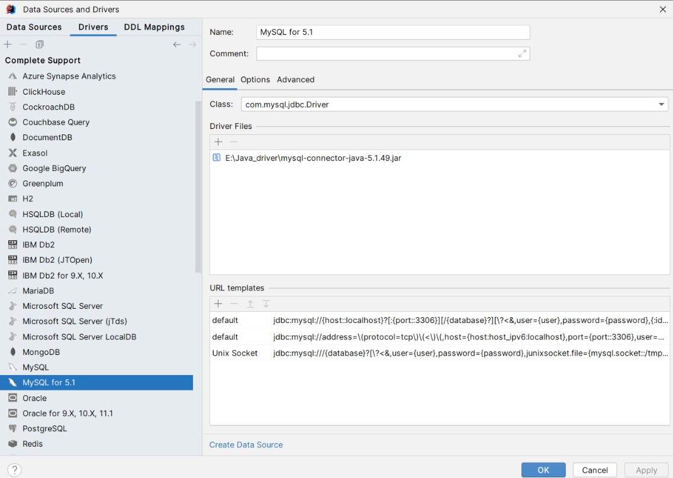Select Oracle for 9.X, 10.X, 11.1 driver
Viewport: 673px width, 478px height.
[96, 413]
